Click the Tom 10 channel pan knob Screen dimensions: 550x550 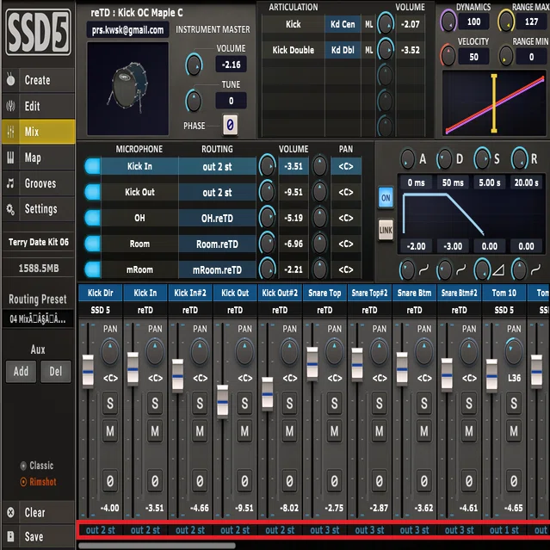[x=514, y=351]
